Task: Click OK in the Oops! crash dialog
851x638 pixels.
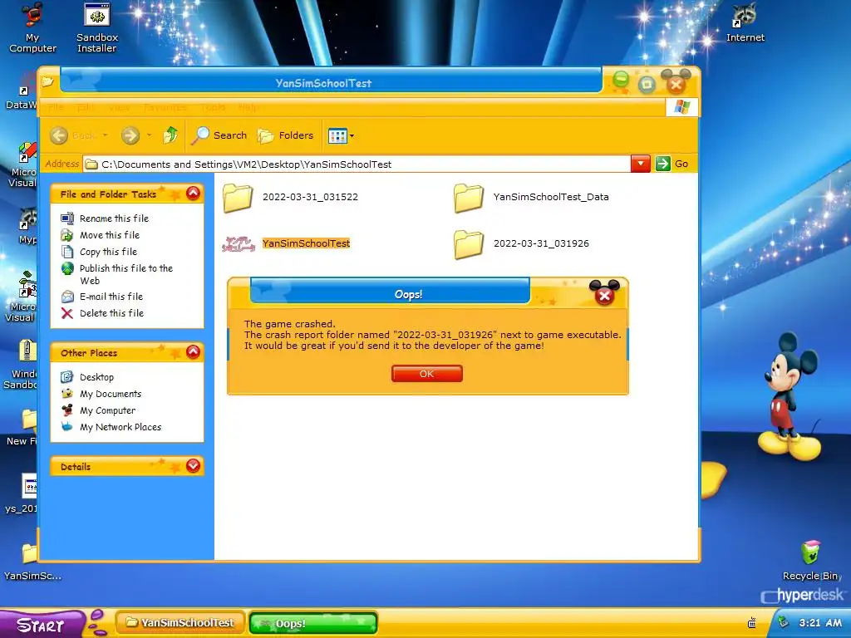Action: [426, 373]
